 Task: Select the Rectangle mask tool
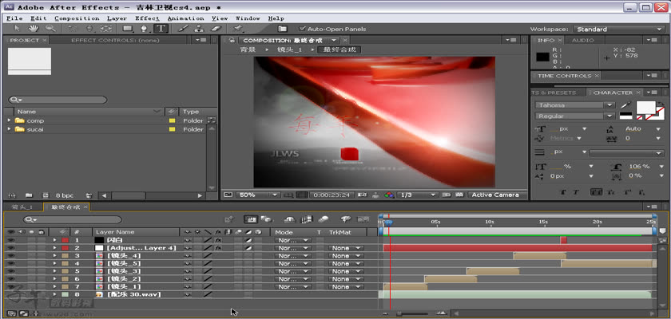click(x=128, y=29)
